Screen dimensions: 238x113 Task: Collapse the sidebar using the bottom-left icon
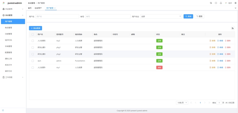pos(3,110)
